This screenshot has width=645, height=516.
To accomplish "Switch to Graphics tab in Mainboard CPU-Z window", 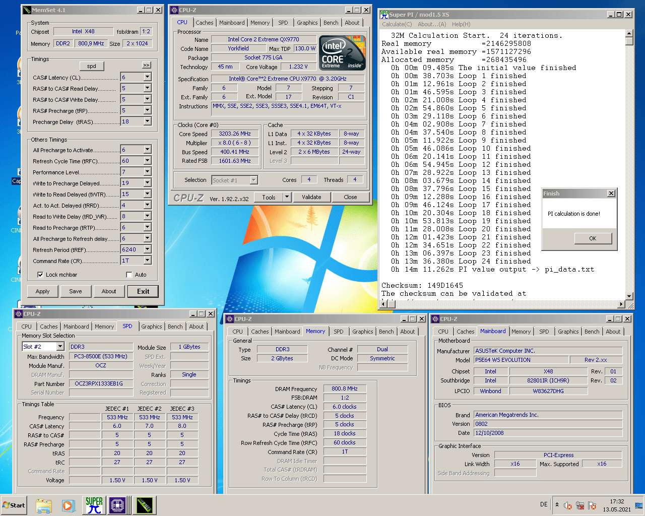I will [568, 332].
